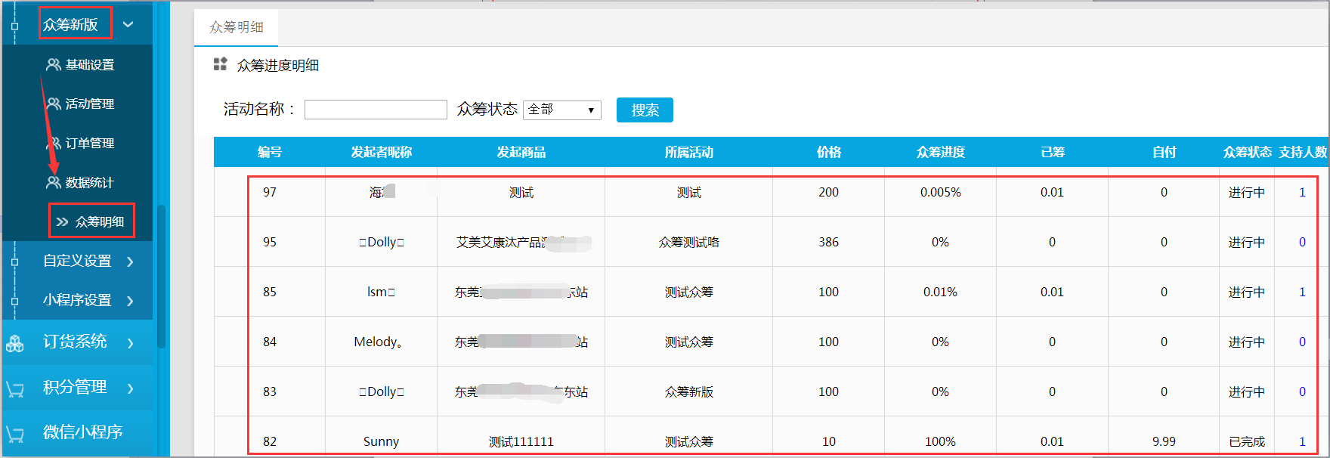Click the double-arrow icon beside 众筹明细
The image size is (1330, 458).
63,221
